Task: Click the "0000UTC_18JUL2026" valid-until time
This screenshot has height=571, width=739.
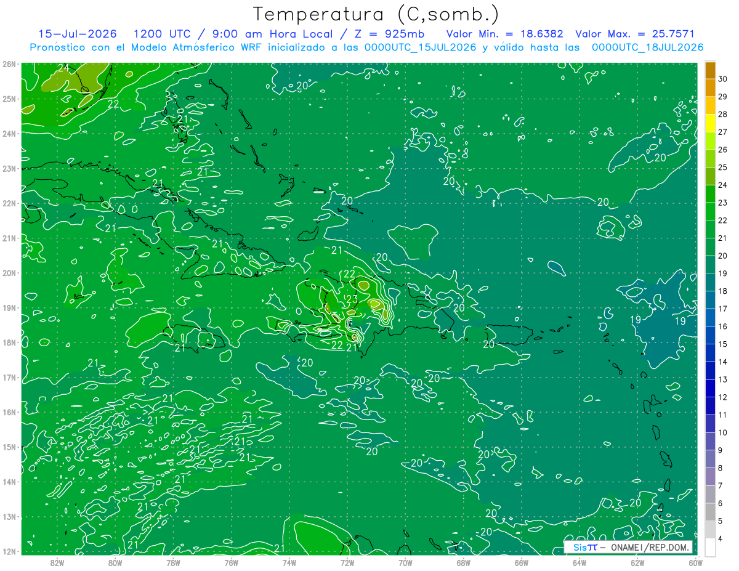Action: (648, 47)
